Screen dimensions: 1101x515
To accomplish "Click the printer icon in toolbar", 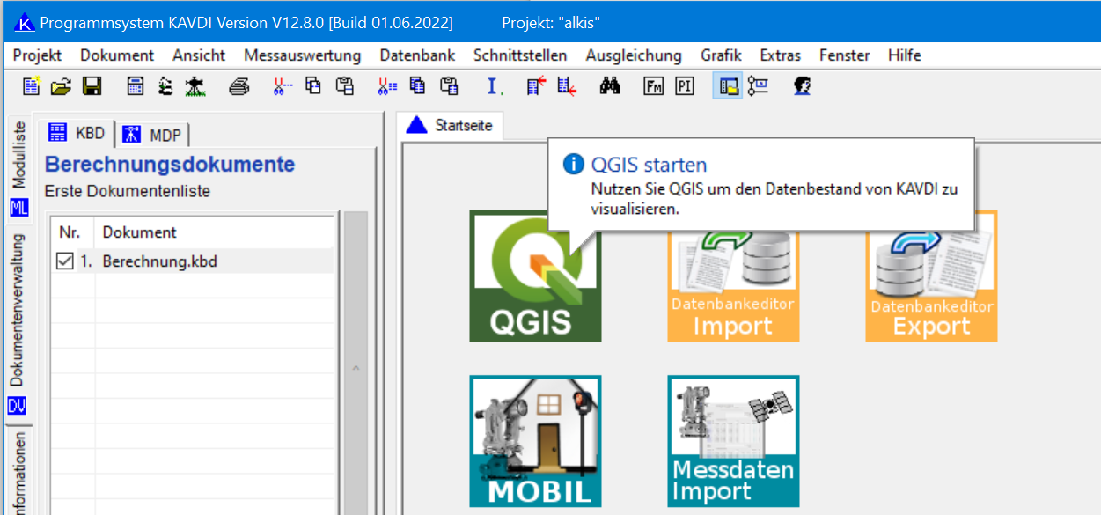I will [239, 86].
